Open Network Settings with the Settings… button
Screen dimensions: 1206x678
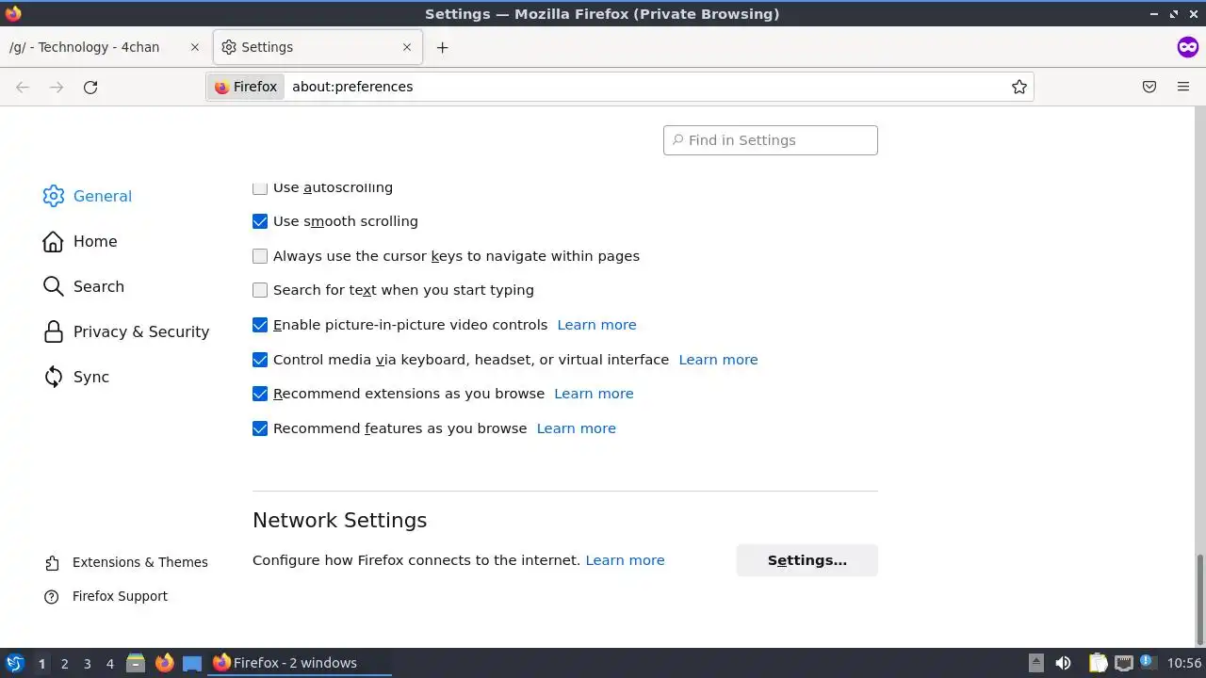point(807,560)
